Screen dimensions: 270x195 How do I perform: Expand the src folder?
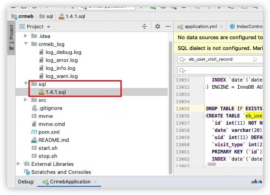point(26,100)
